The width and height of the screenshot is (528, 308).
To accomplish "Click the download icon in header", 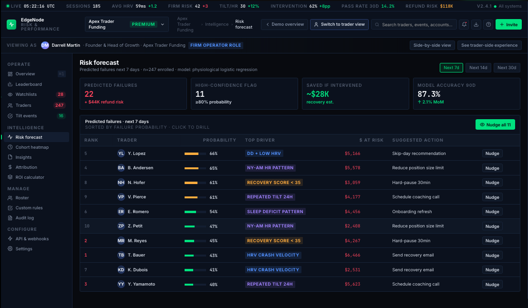I will 476,24.
